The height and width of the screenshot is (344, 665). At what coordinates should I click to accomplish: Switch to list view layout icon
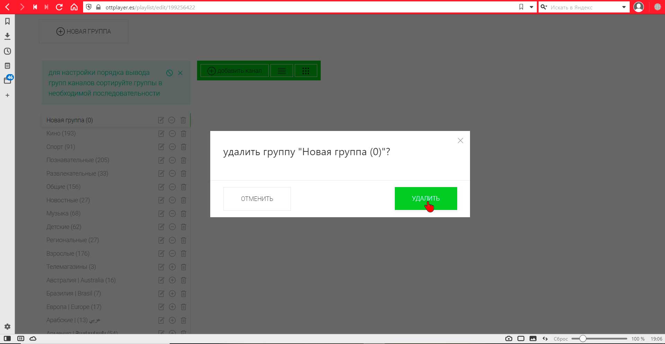[282, 71]
